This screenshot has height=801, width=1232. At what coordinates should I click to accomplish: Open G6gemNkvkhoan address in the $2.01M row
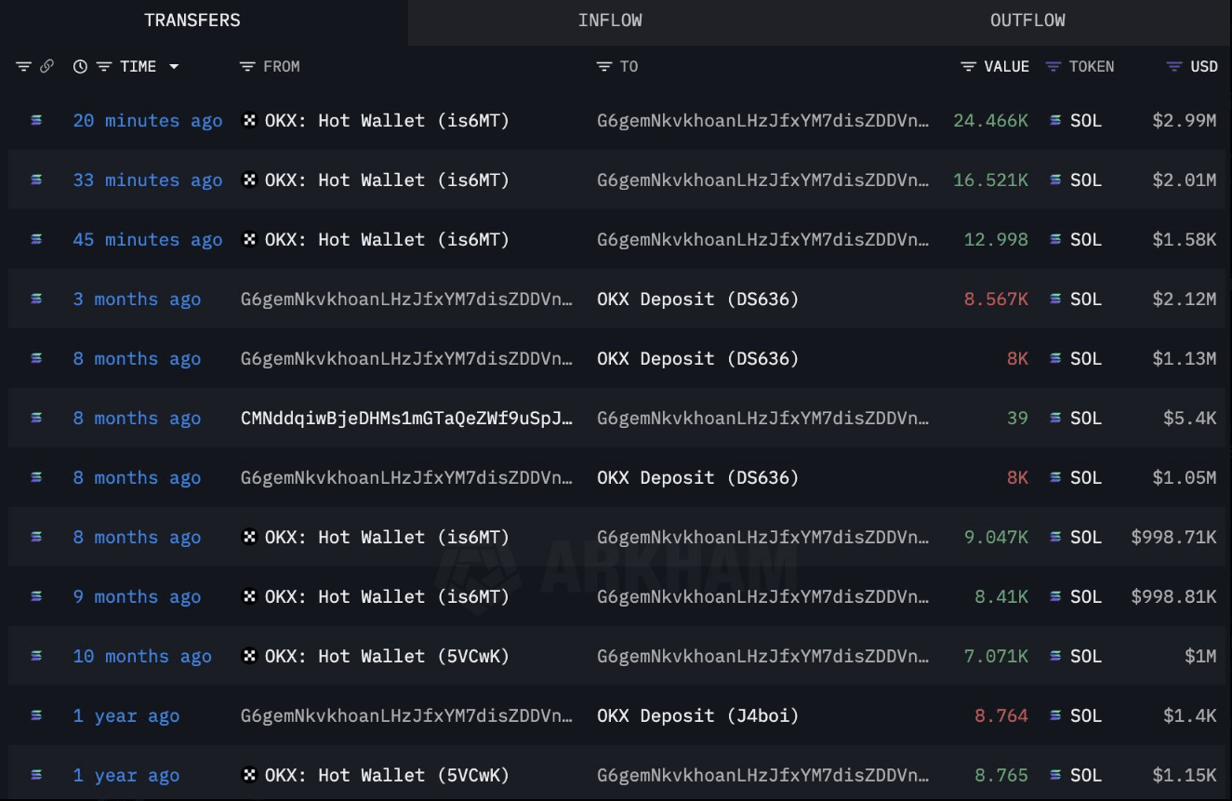tap(762, 180)
